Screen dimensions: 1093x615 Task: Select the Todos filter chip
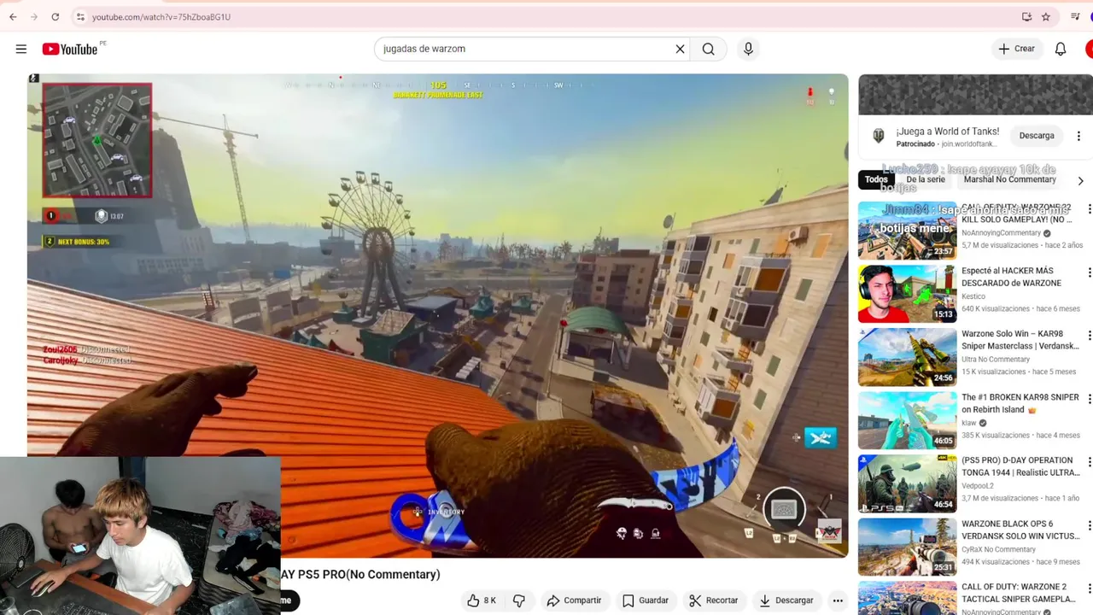click(x=876, y=179)
